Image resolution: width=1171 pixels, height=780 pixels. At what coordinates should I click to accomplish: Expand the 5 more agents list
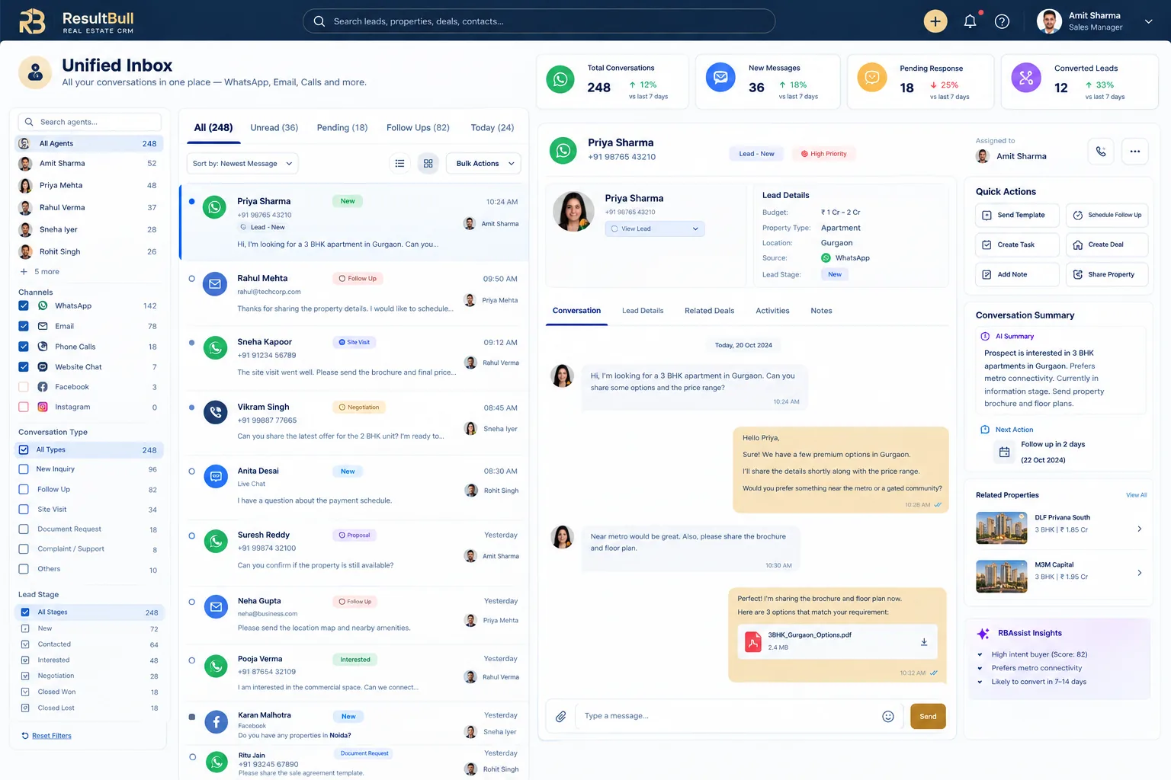40,271
